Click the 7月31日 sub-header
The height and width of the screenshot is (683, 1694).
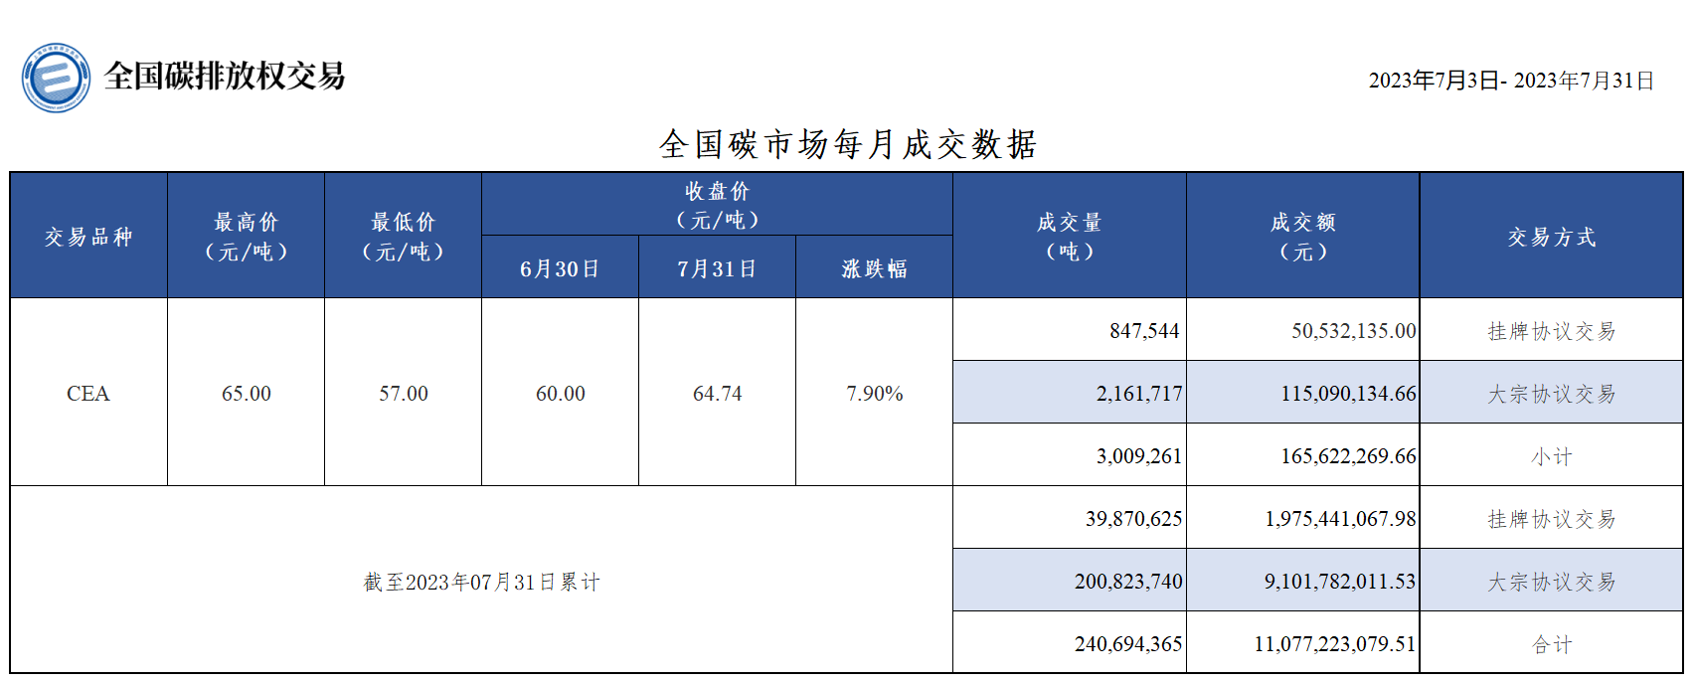click(x=717, y=267)
